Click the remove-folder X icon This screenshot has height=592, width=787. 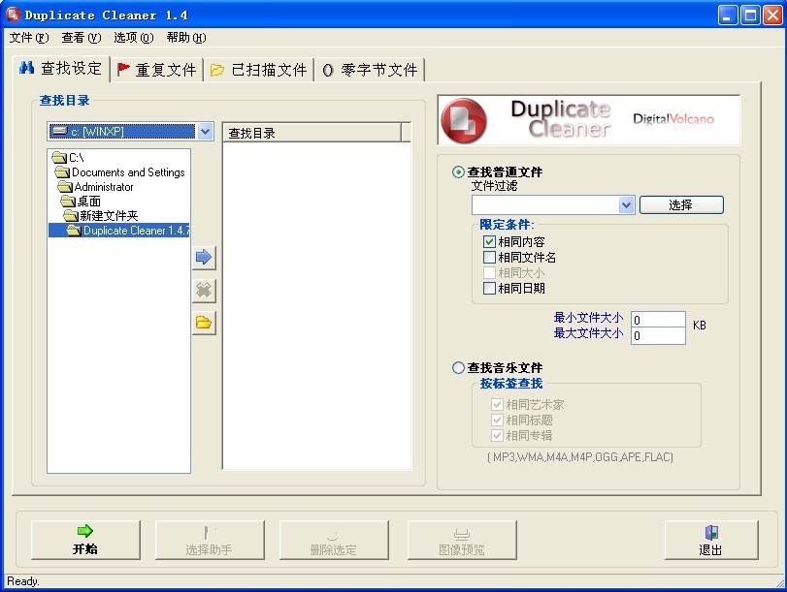[204, 291]
